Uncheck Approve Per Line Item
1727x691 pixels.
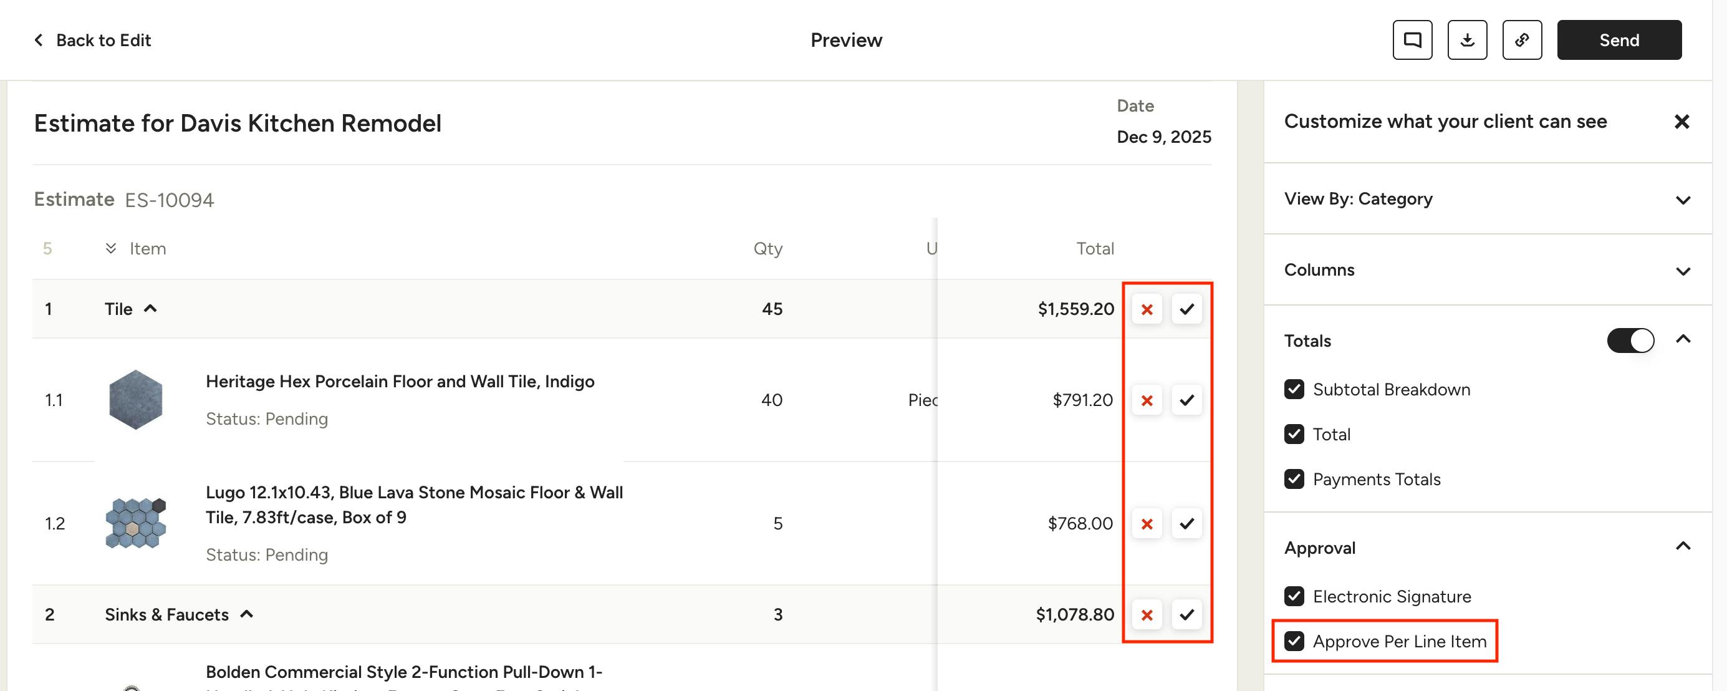(1294, 642)
